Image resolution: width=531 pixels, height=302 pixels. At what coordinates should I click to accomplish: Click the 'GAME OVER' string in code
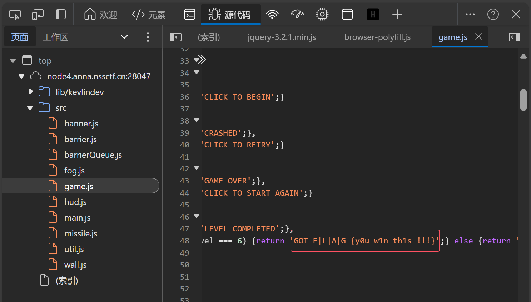pyautogui.click(x=225, y=181)
